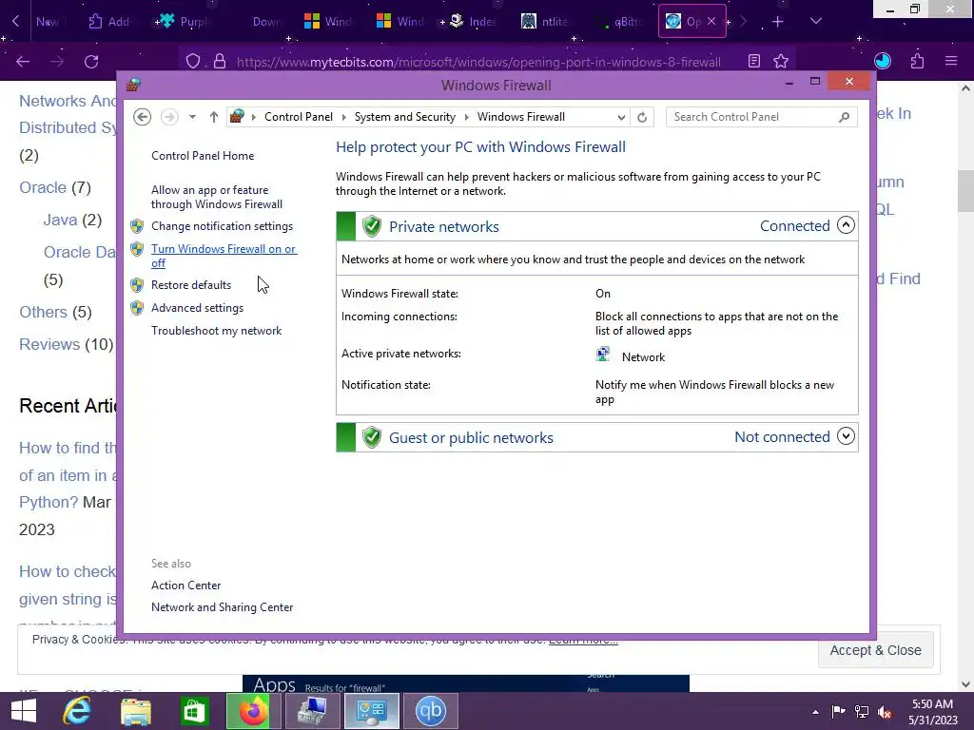Click the green shield of Guest or public networks
This screenshot has width=974, height=730.
pyautogui.click(x=372, y=437)
